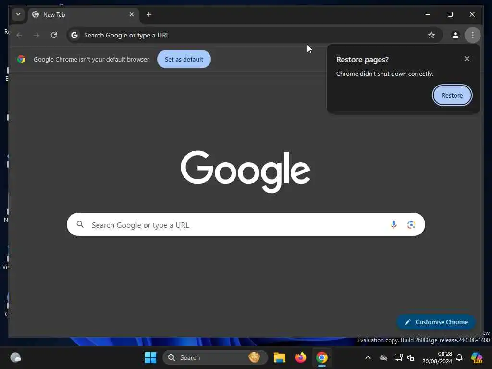The width and height of the screenshot is (492, 369).
Task: Open the profile avatar menu
Action: pos(455,35)
